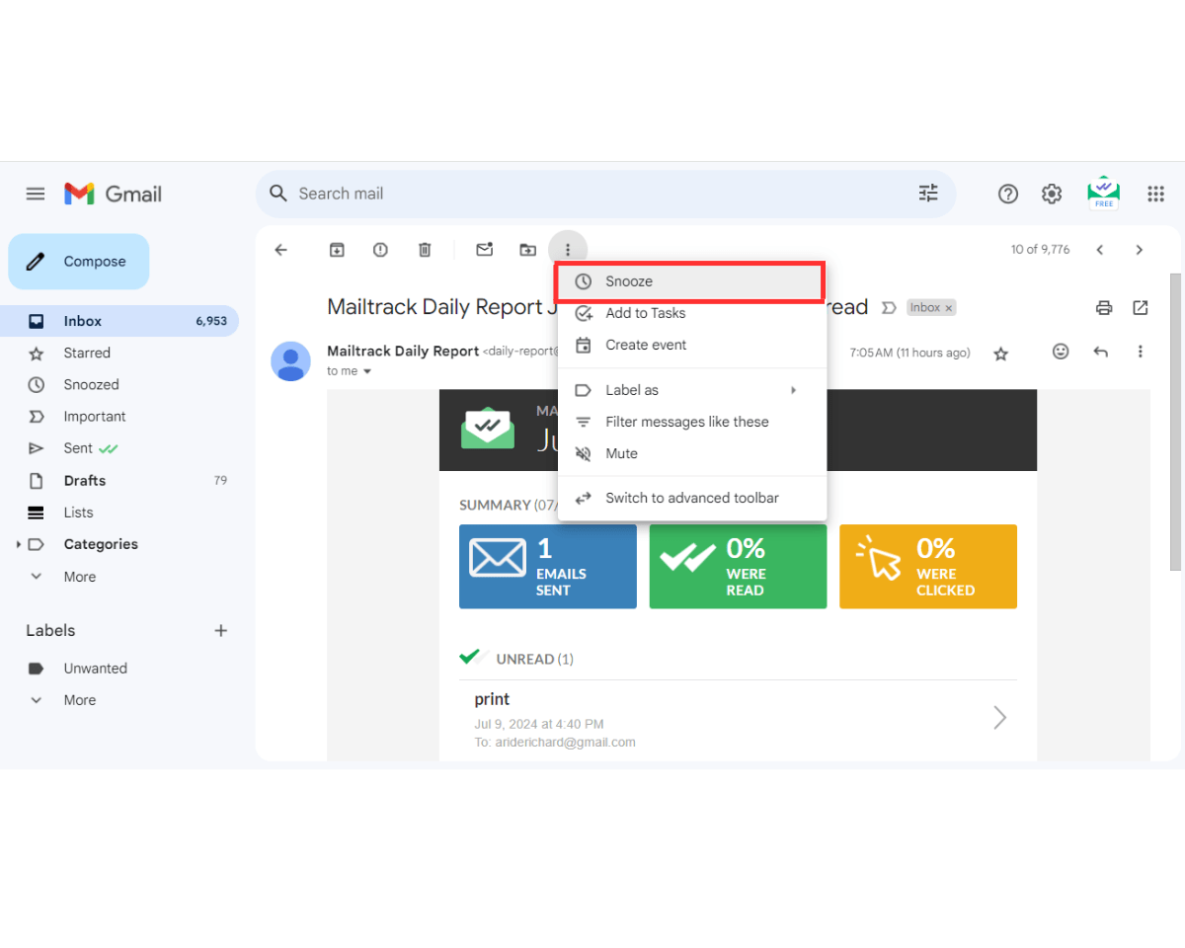This screenshot has width=1185, height=948.
Task: Click the sender avatar picture
Action: click(x=290, y=361)
